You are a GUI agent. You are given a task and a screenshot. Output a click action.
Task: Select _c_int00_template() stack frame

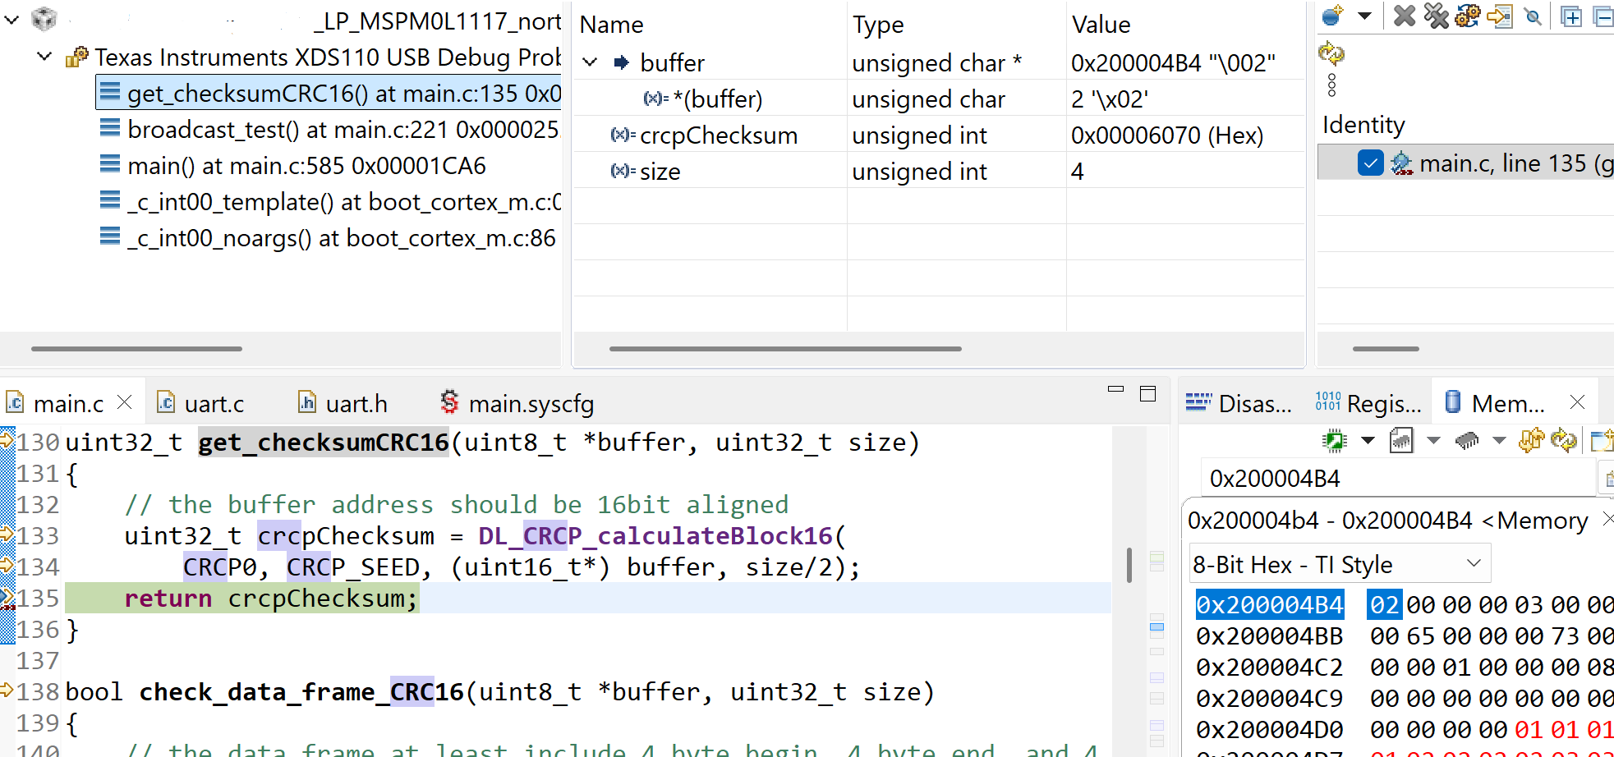coord(344,201)
